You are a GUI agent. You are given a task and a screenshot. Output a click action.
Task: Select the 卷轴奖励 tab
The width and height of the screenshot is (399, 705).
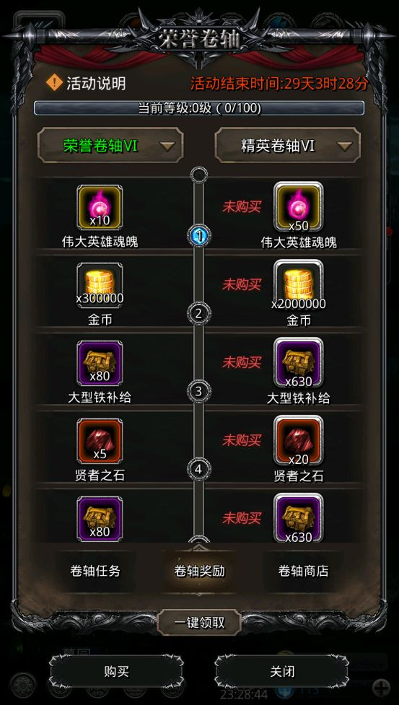pyautogui.click(x=199, y=571)
